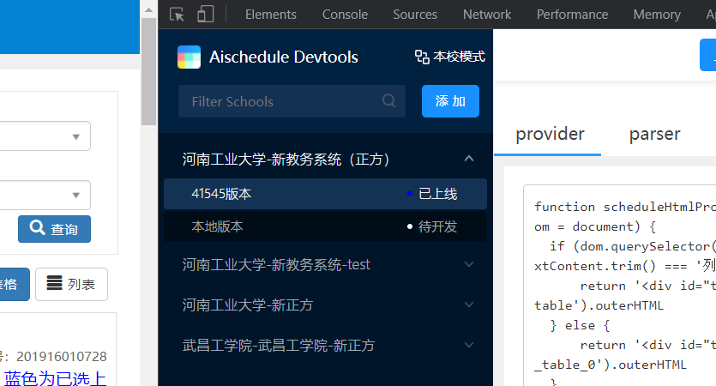Open the Console tab

(x=345, y=15)
